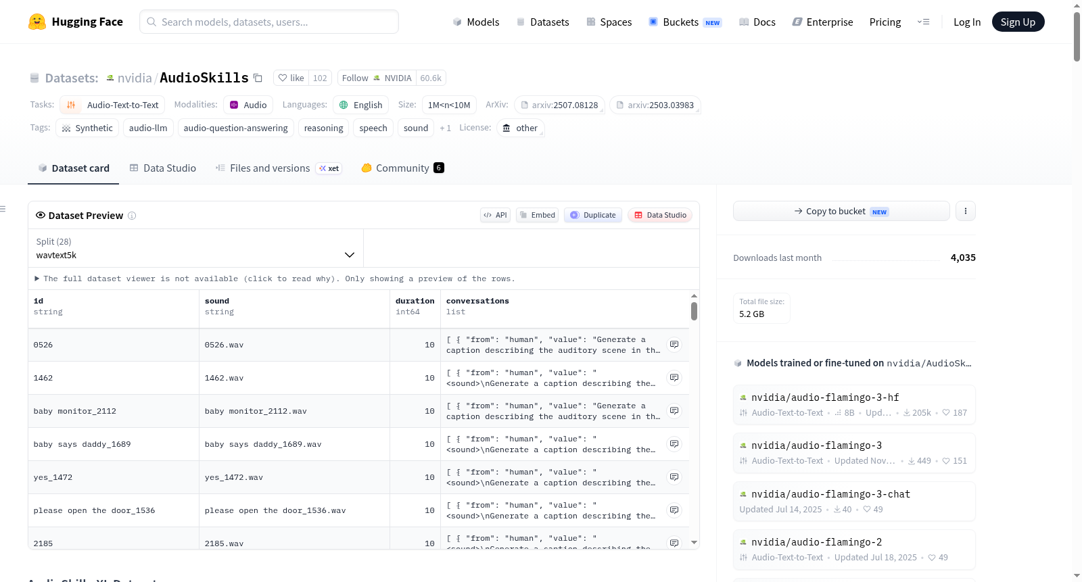Focus the search models, datasets, users field
This screenshot has height=582, width=1082.
click(269, 22)
